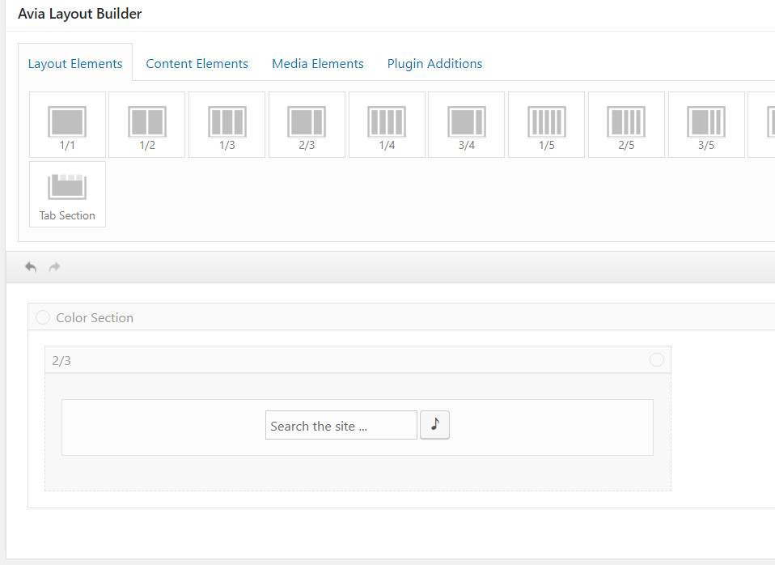
Task: Click the 'Search the site ...' field
Action: (341, 425)
